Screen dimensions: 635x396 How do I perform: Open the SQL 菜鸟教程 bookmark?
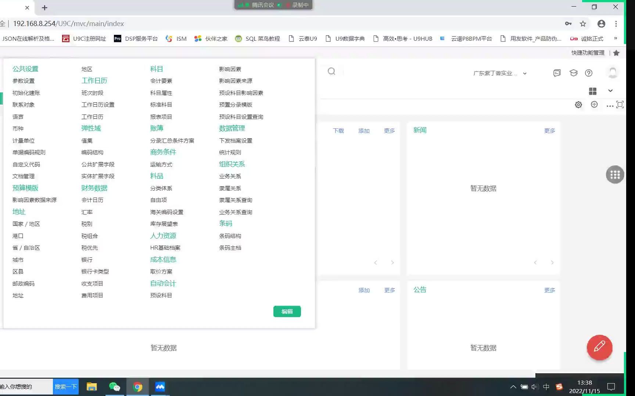[257, 38]
